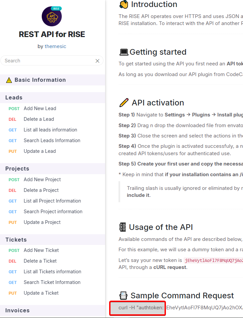Click the waving hand icon beside Introduction
Viewport: 243px width, 318px height.
[x=124, y=4]
